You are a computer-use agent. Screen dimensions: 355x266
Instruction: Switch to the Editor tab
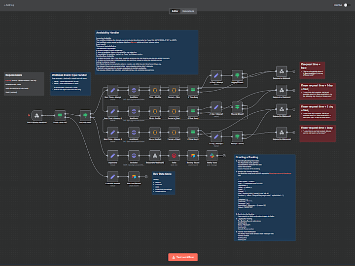point(175,11)
